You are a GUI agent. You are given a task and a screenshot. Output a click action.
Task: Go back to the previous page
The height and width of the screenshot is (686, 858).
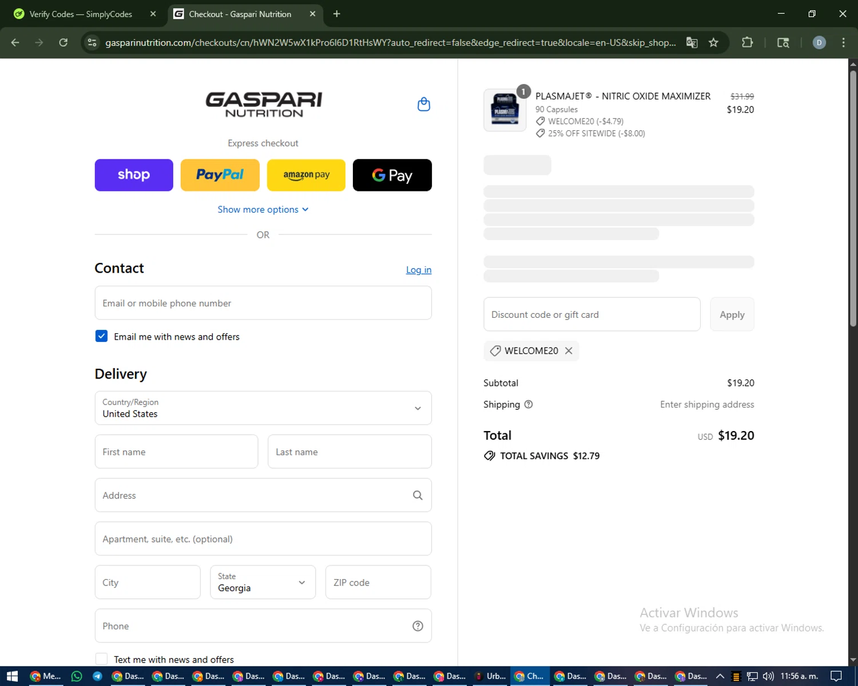[x=15, y=42]
